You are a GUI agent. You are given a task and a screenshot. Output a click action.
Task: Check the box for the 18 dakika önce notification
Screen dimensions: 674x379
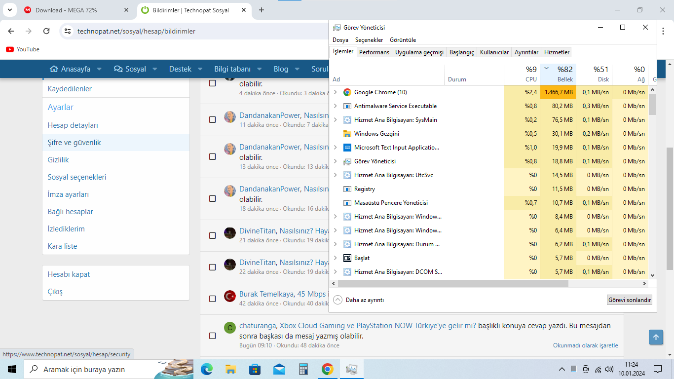[213, 198]
